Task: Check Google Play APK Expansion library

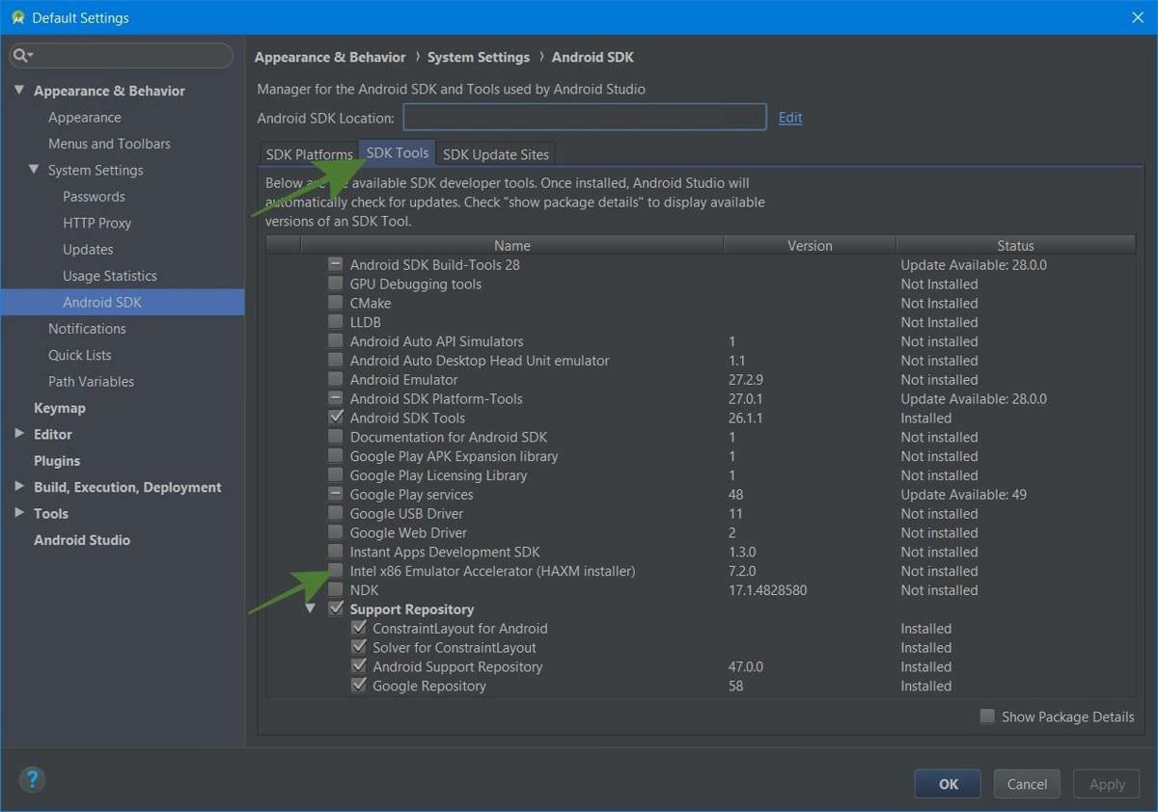Action: 336,456
